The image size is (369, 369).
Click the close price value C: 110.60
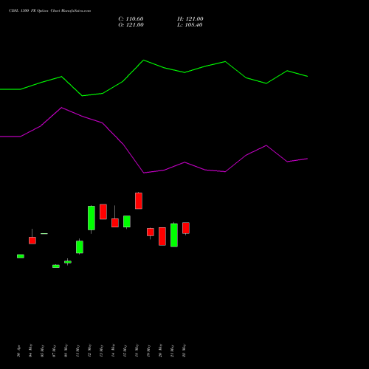131,19
